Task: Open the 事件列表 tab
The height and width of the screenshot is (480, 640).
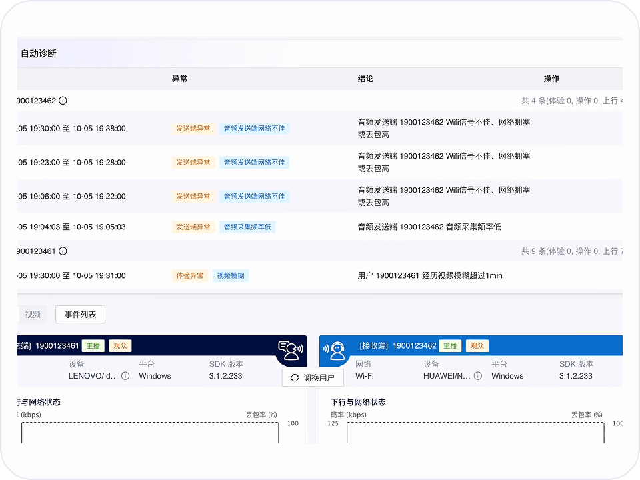Action: click(x=81, y=314)
